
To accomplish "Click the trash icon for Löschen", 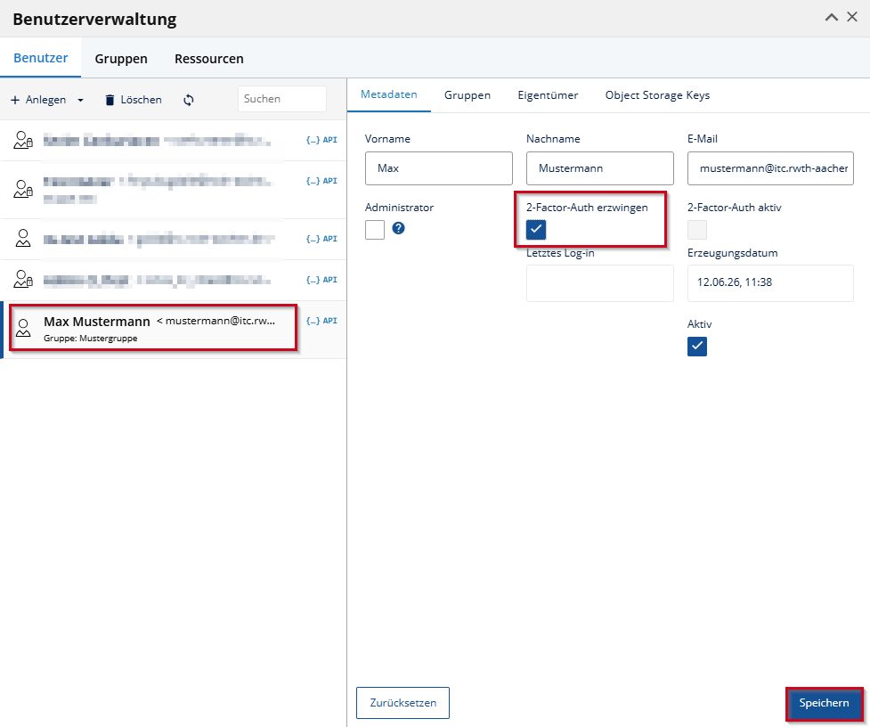I will pyautogui.click(x=110, y=100).
